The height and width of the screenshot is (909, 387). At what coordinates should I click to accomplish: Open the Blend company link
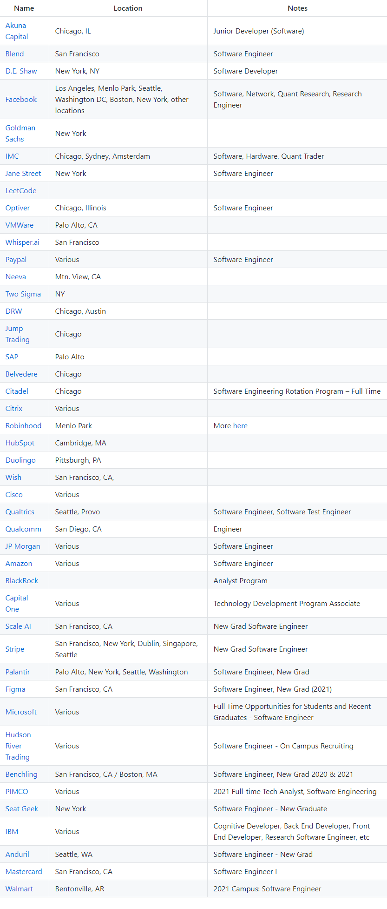pyautogui.click(x=14, y=54)
